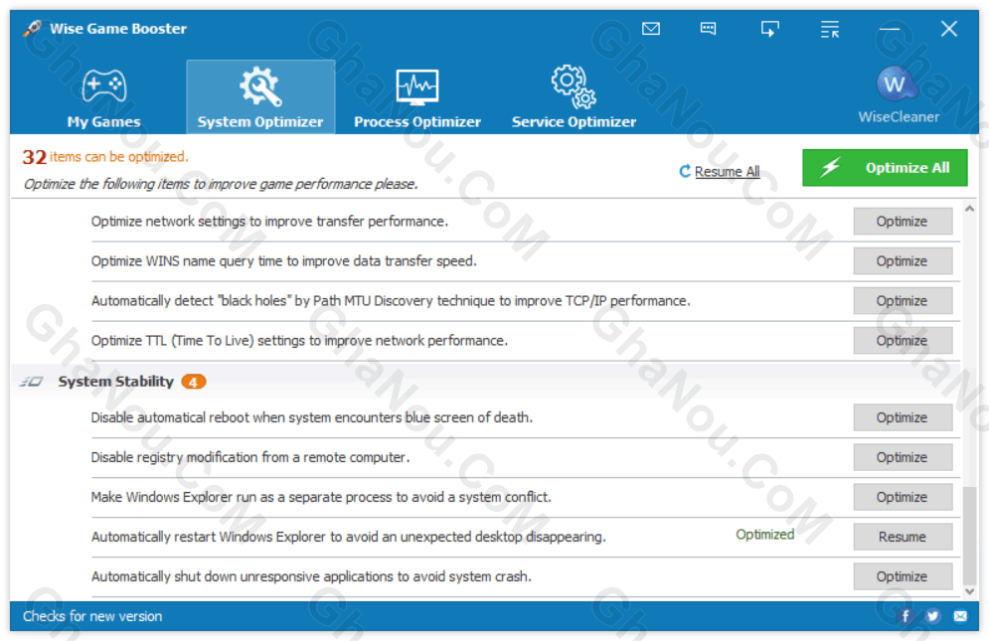
Task: Optimize the Windows Explorer separate process item
Action: [903, 497]
